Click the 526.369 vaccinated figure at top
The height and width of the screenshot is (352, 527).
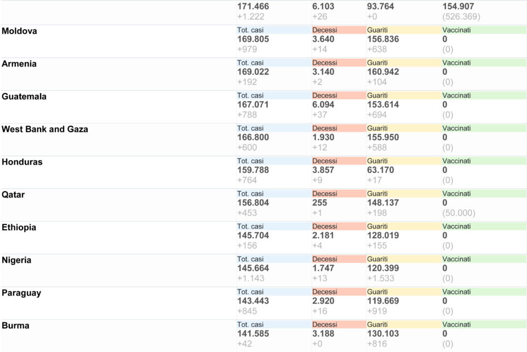pyautogui.click(x=461, y=16)
